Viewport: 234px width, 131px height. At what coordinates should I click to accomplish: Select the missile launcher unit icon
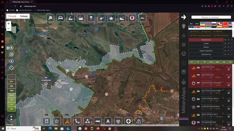coord(71,18)
